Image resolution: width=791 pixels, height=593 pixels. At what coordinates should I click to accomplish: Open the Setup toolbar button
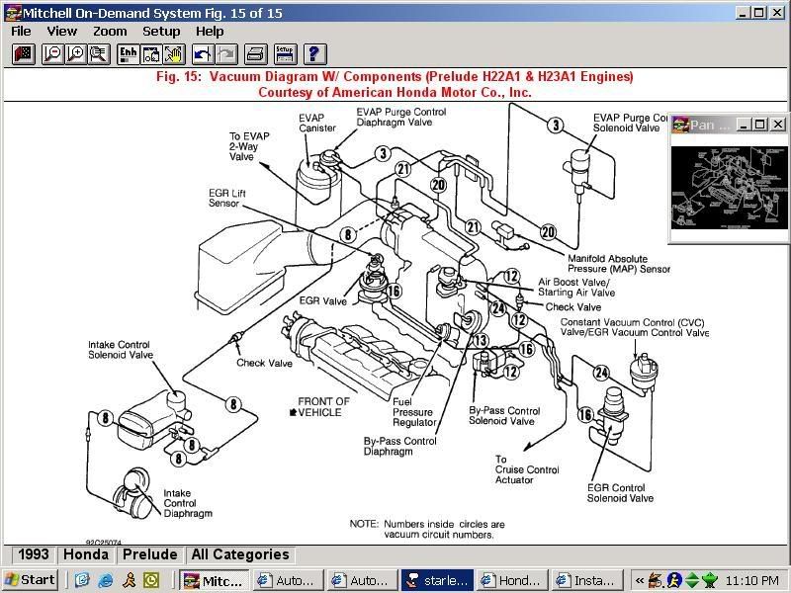click(285, 54)
